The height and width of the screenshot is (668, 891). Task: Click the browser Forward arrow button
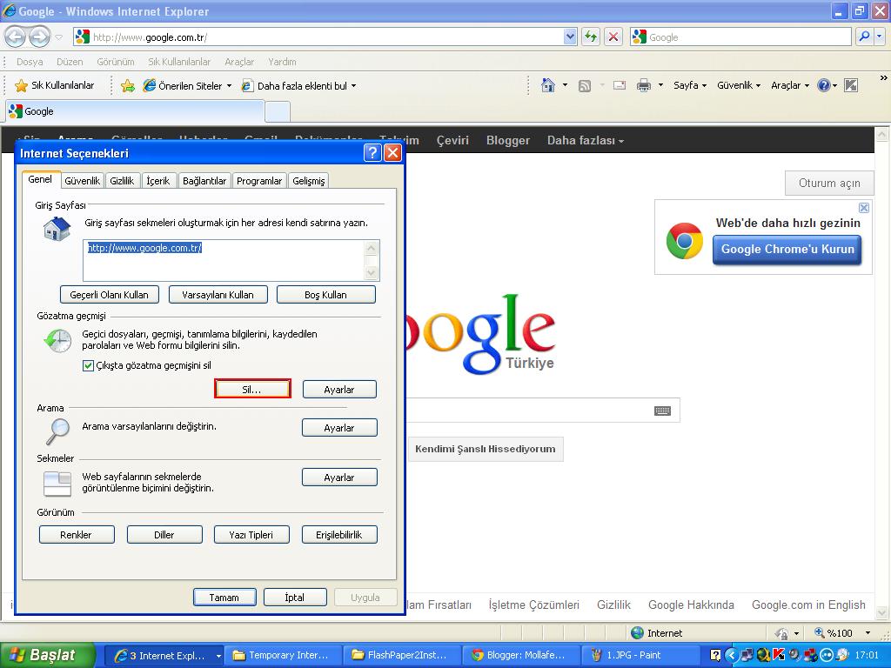(39, 37)
